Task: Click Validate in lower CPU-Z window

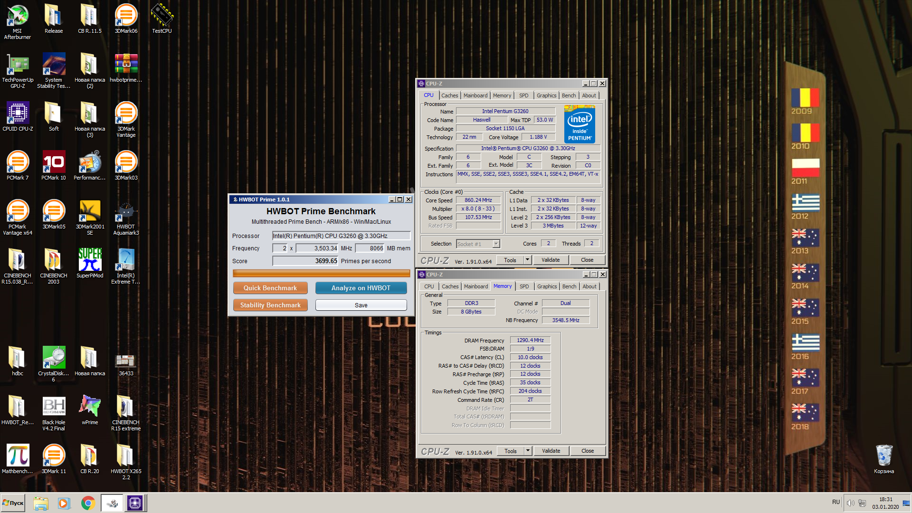Action: [x=551, y=451]
